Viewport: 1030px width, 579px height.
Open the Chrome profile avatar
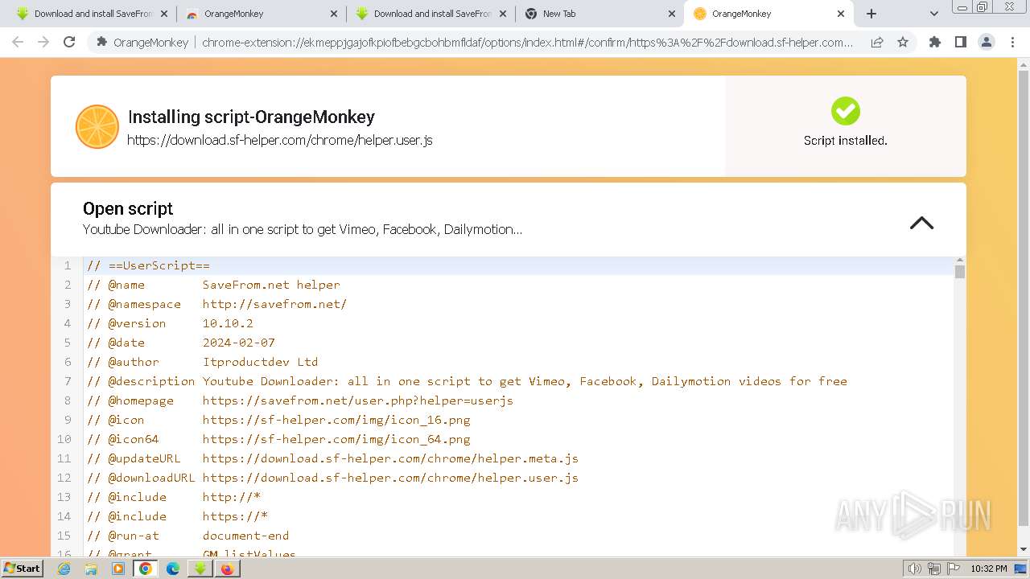click(x=986, y=42)
